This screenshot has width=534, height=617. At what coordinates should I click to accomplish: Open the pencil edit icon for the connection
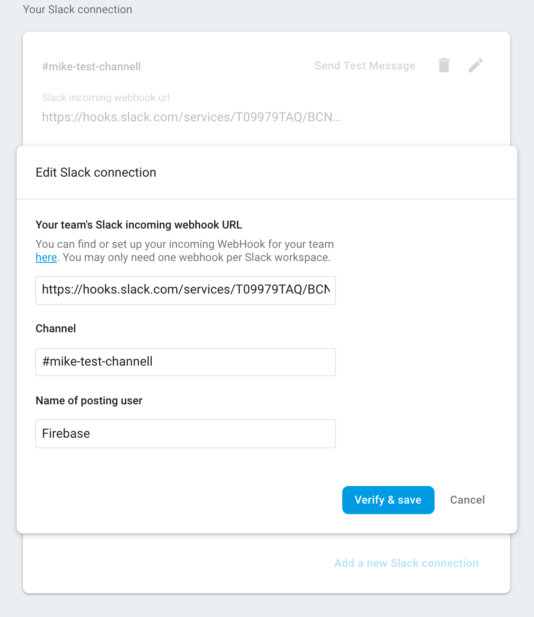click(475, 65)
